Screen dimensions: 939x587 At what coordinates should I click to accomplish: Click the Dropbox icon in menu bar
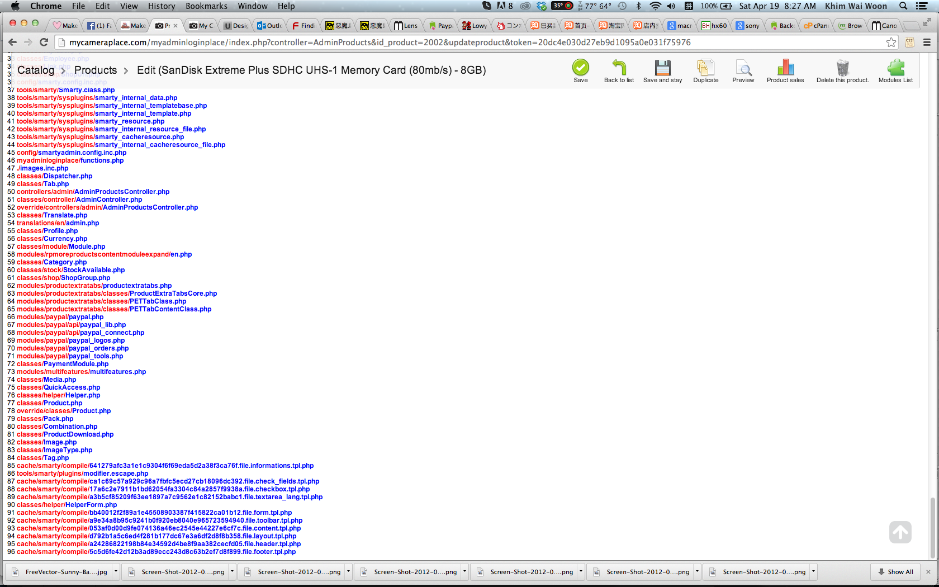coord(541,6)
